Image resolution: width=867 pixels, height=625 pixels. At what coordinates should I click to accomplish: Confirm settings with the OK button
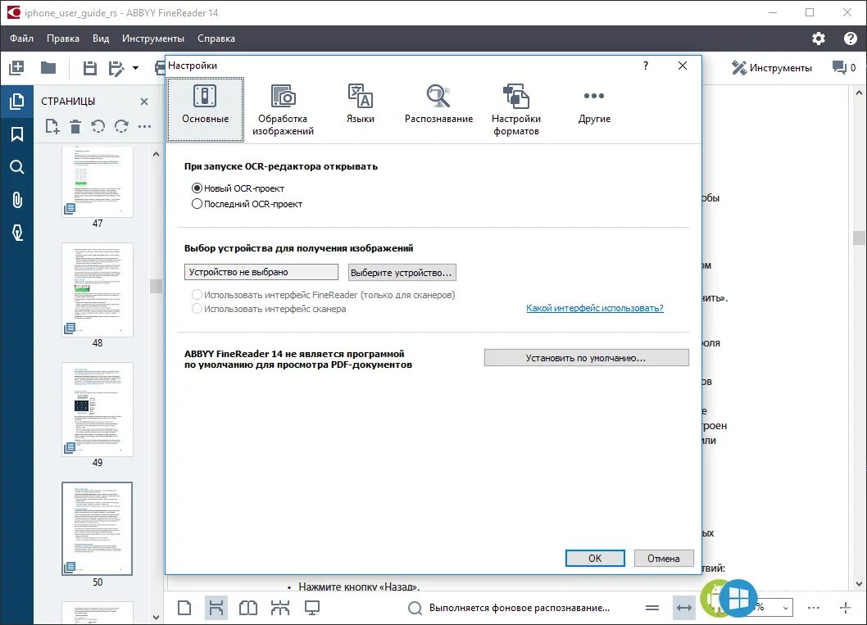click(x=595, y=558)
